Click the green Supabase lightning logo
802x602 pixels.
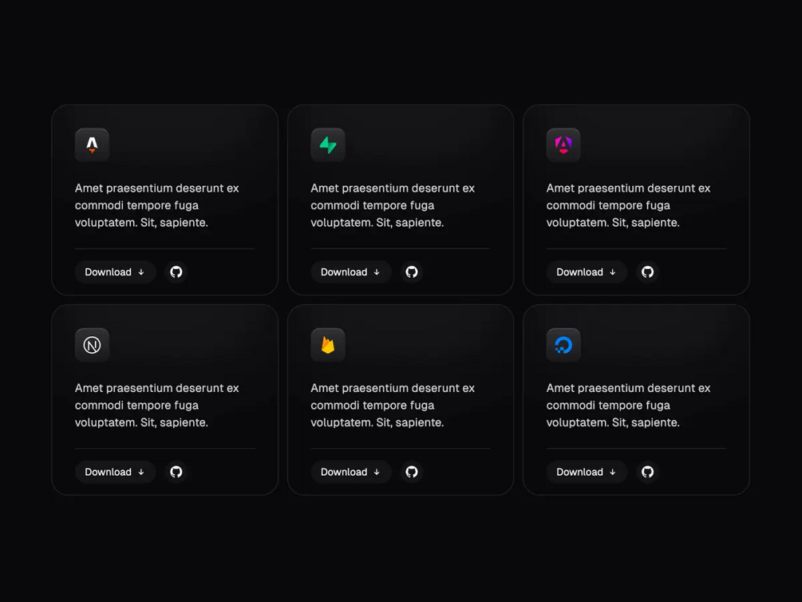pos(328,145)
